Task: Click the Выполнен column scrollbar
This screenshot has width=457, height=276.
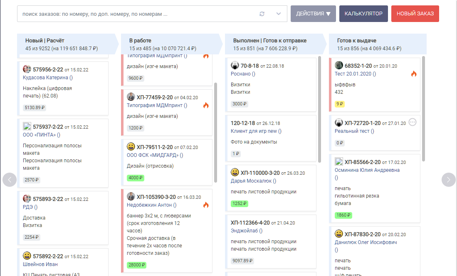Action: click(319, 109)
